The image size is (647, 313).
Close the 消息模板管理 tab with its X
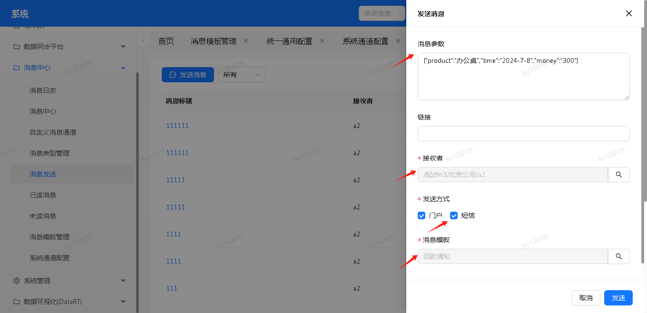click(x=246, y=41)
